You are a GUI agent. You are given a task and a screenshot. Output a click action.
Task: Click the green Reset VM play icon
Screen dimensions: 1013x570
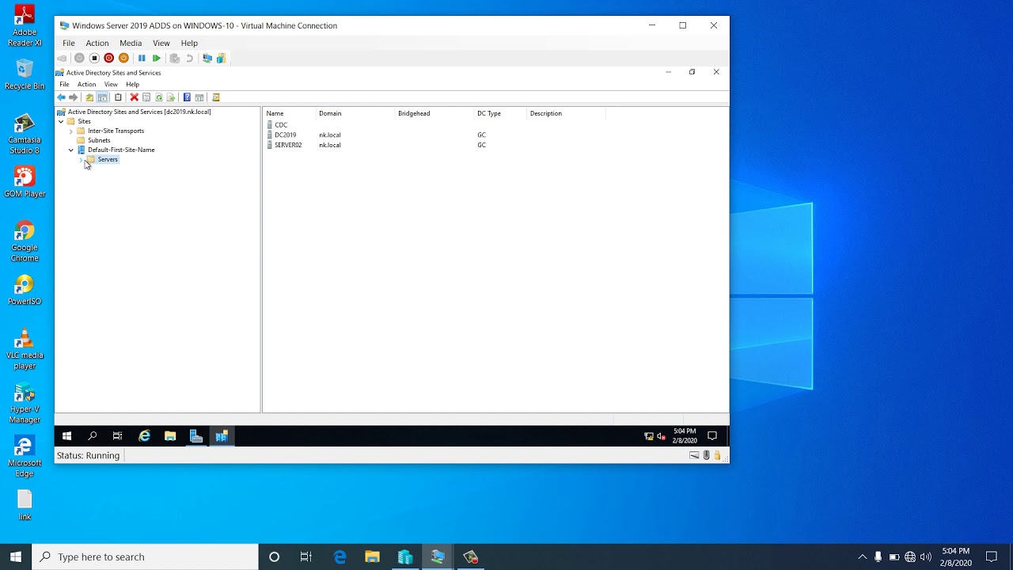click(x=157, y=58)
